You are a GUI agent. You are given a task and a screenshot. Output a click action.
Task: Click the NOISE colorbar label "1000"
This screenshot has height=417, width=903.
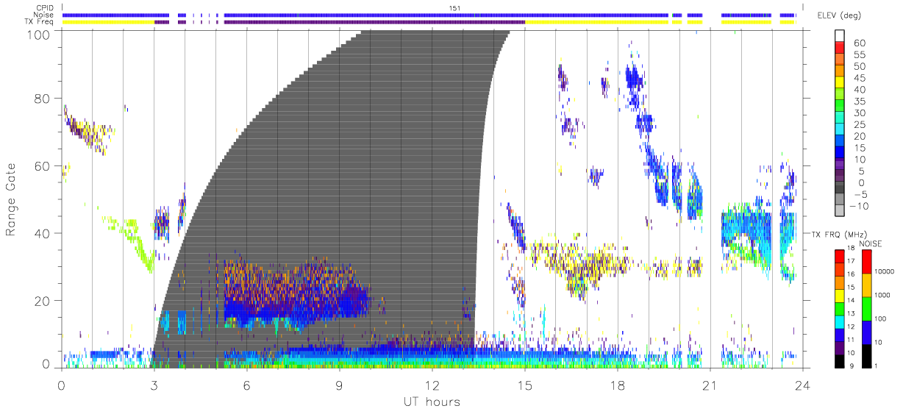click(882, 295)
